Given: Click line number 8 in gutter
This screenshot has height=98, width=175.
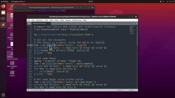Looking at the screenshot, I should point(31,45).
